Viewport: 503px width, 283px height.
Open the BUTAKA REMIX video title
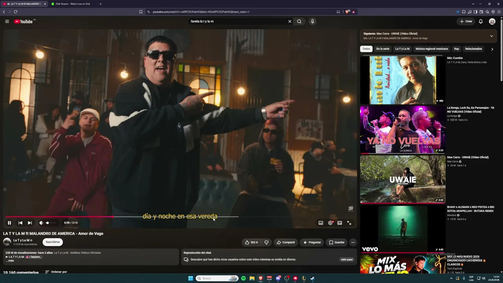[x=471, y=209]
